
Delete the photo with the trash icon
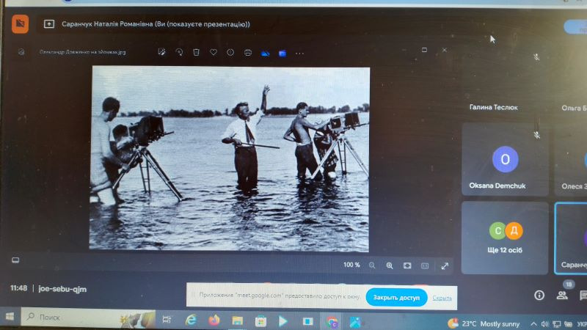coord(196,52)
